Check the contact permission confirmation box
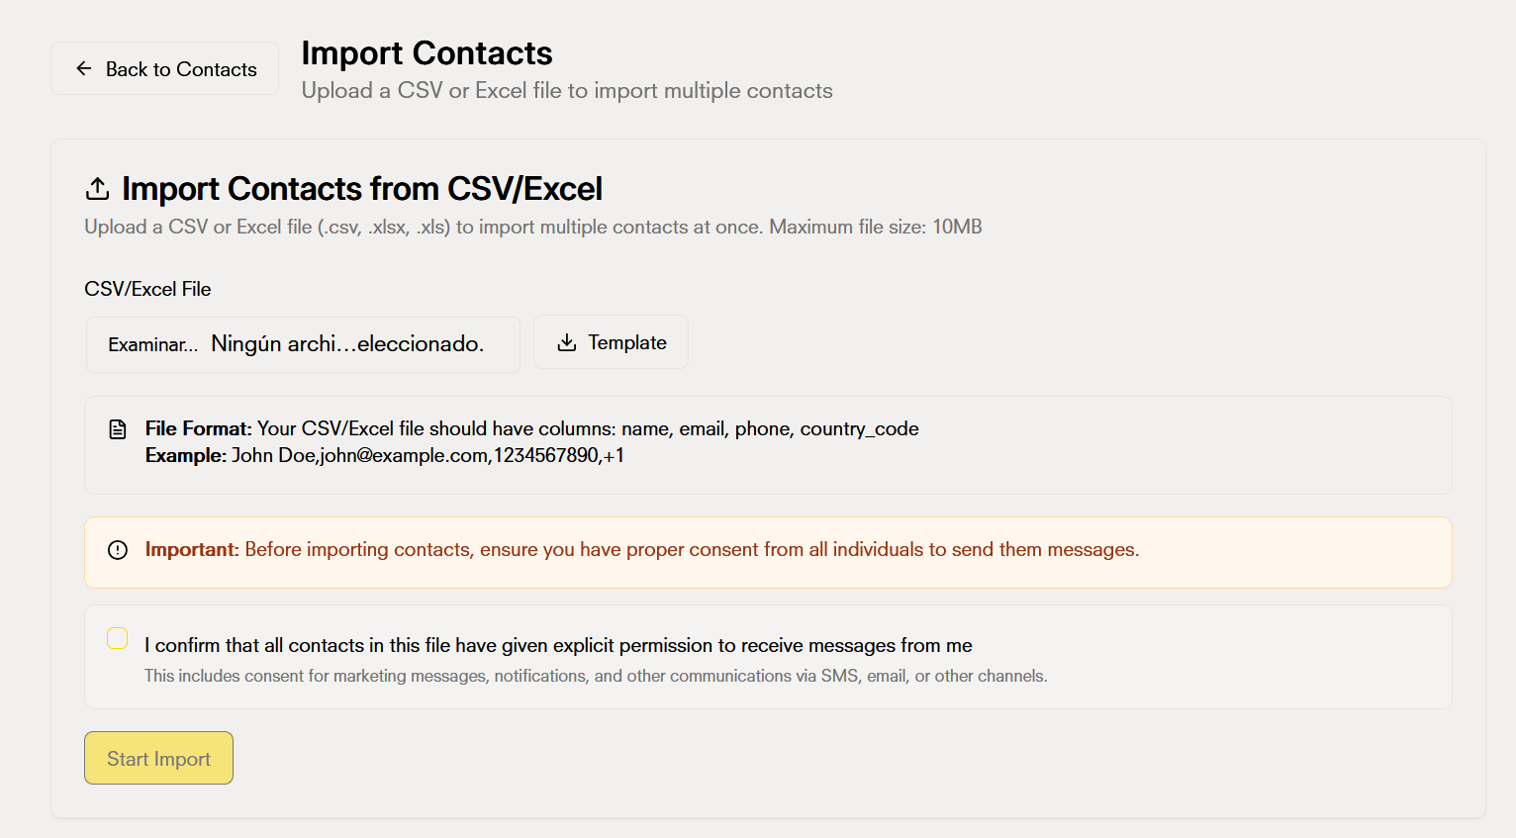1516x838 pixels. [118, 638]
